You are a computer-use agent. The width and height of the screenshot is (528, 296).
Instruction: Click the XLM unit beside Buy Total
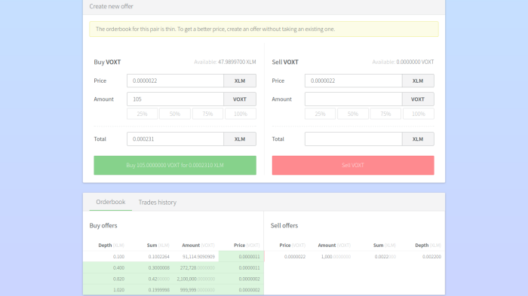point(240,139)
